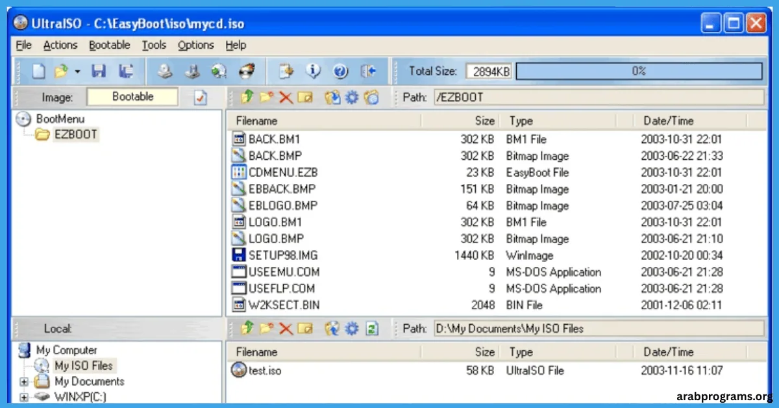Viewport: 779px width, 408px height.
Task: Click the red X delete icon in image toolbar
Action: point(286,97)
